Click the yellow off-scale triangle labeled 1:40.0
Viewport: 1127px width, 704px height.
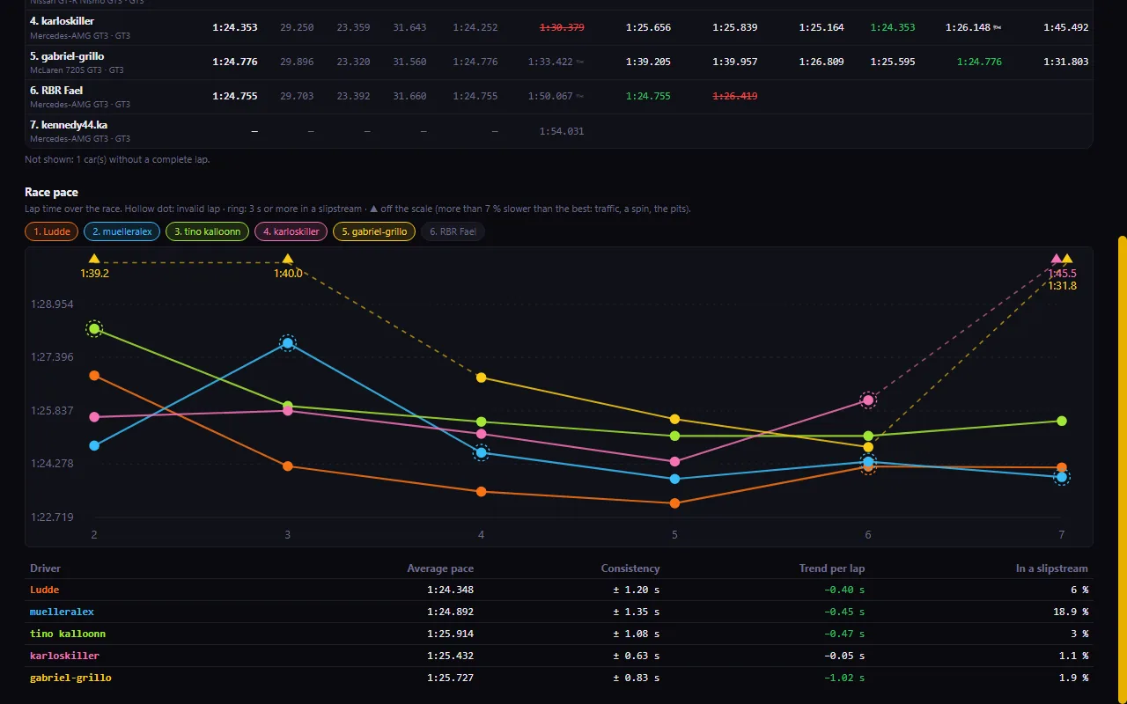point(288,259)
